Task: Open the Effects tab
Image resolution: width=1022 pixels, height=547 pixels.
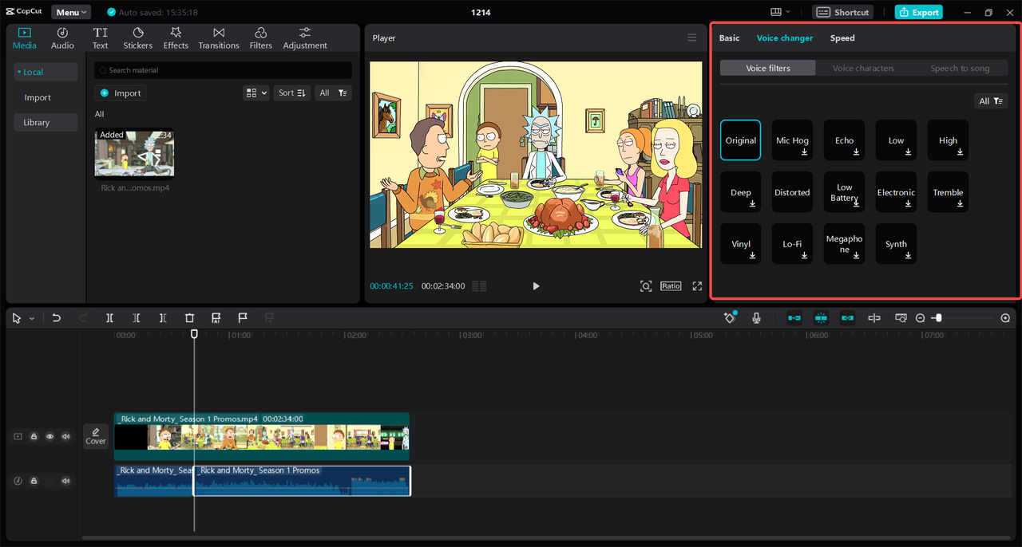Action: click(176, 38)
